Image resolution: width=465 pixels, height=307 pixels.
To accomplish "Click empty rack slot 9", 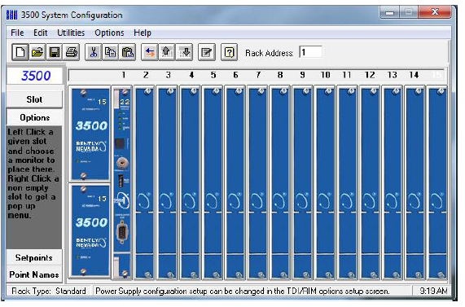I will [303, 182].
